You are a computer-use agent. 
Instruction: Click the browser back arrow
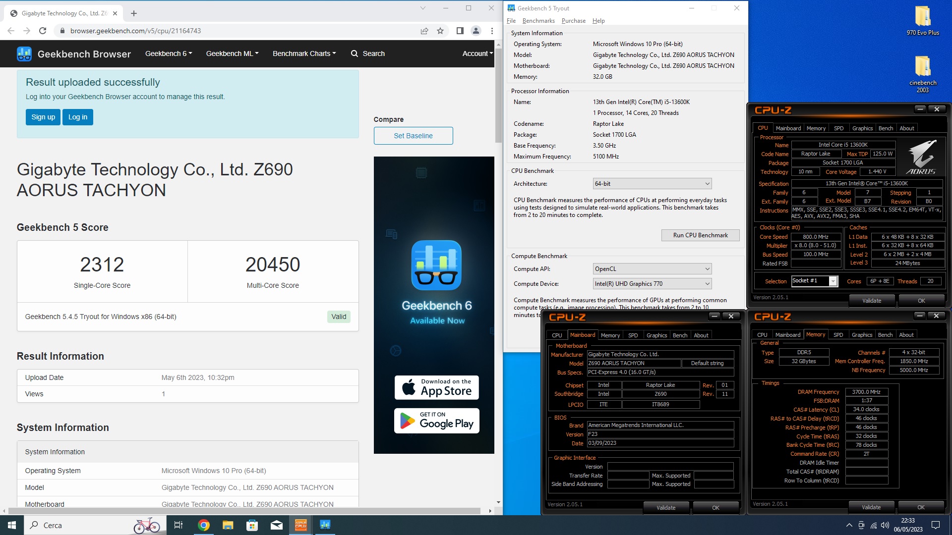[11, 31]
